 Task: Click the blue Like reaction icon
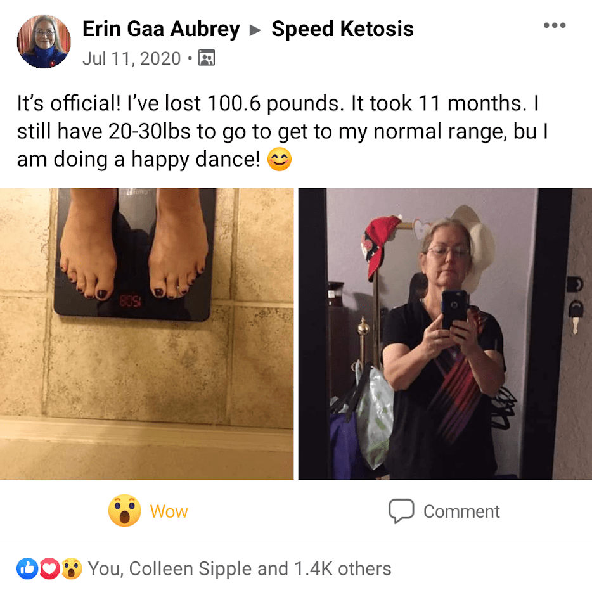tap(27, 568)
